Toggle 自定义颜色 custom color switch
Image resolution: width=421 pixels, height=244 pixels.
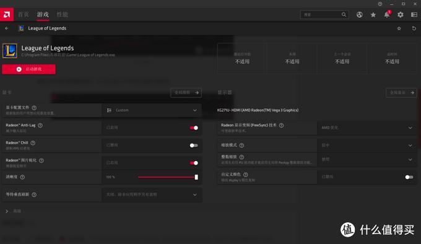tap(409, 177)
